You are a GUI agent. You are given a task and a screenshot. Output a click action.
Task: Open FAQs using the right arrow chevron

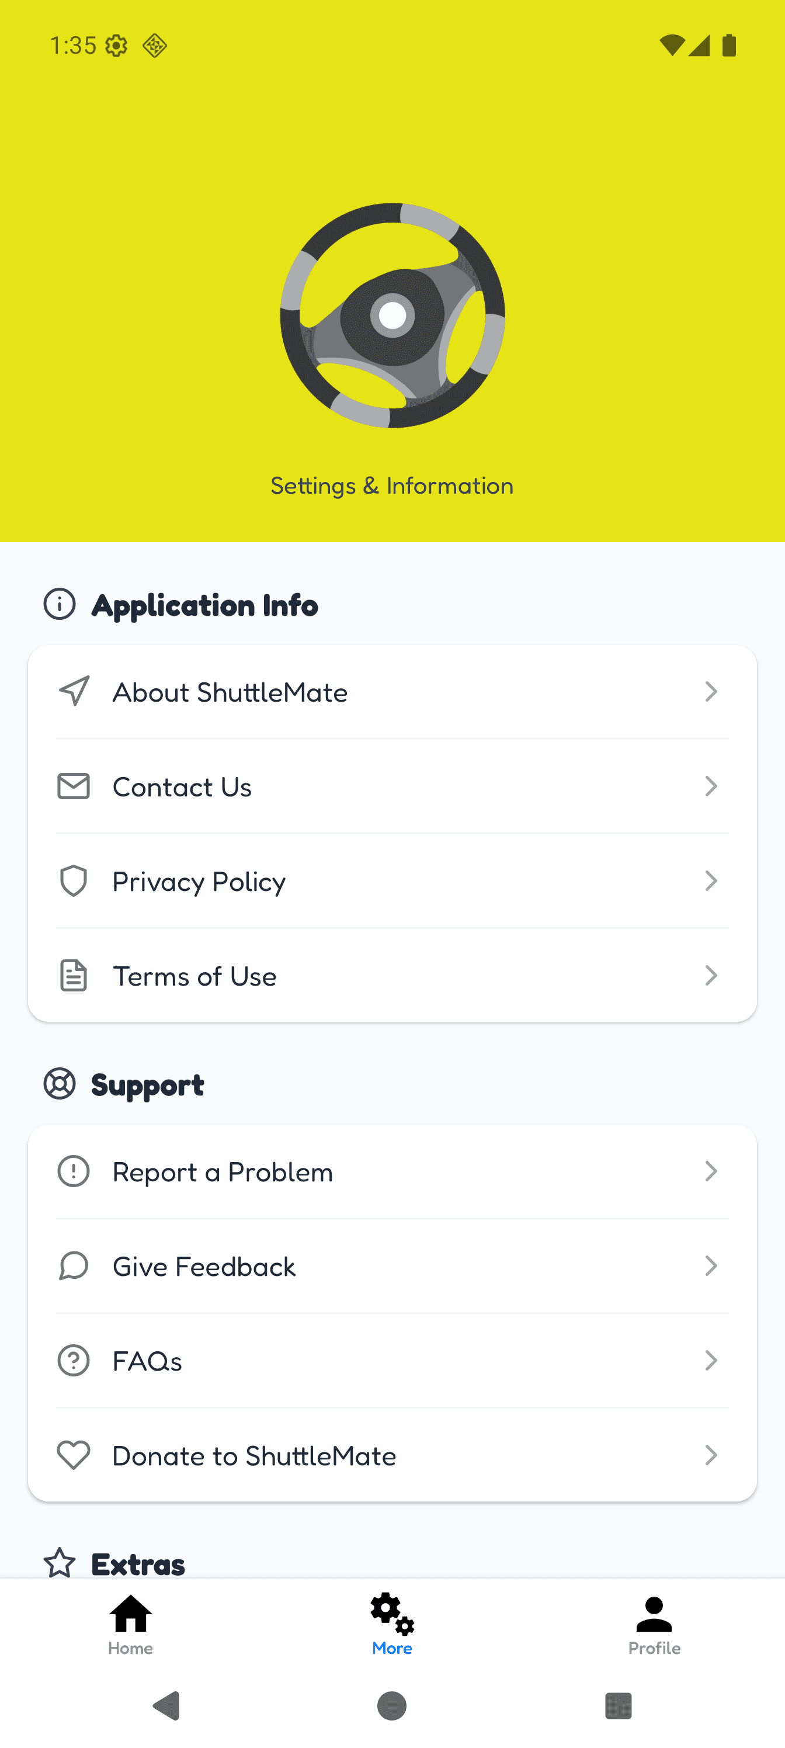click(710, 1361)
